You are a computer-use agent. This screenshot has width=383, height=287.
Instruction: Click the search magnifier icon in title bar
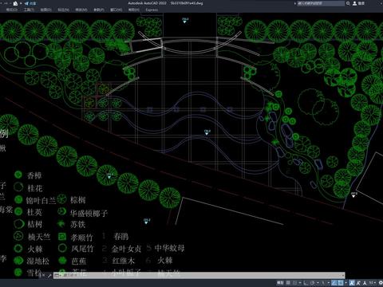click(x=348, y=3)
